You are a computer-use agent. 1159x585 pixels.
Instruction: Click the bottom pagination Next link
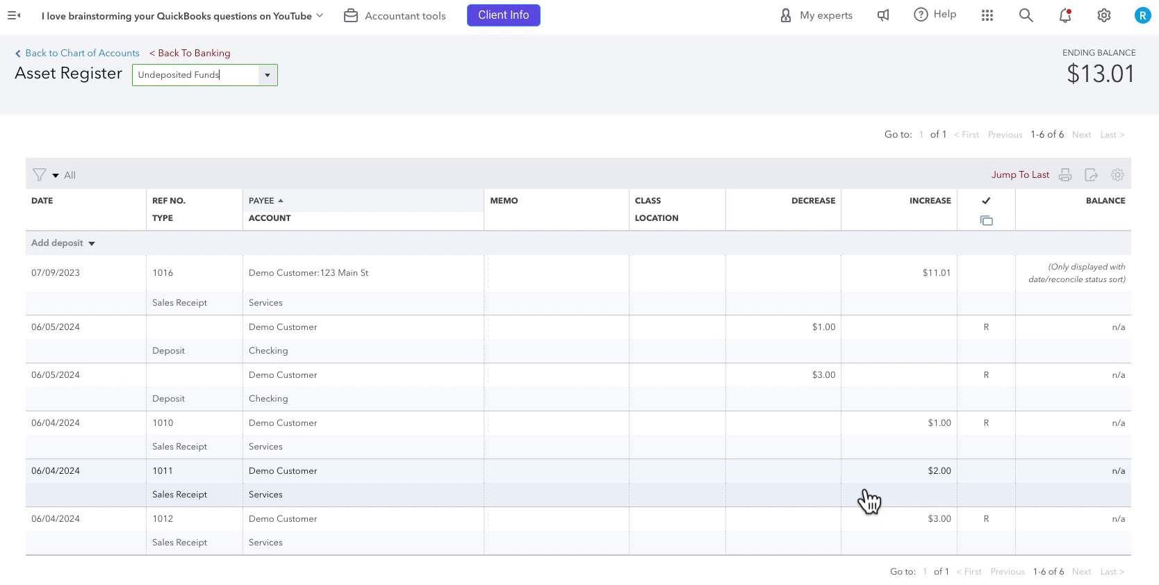pos(1081,572)
